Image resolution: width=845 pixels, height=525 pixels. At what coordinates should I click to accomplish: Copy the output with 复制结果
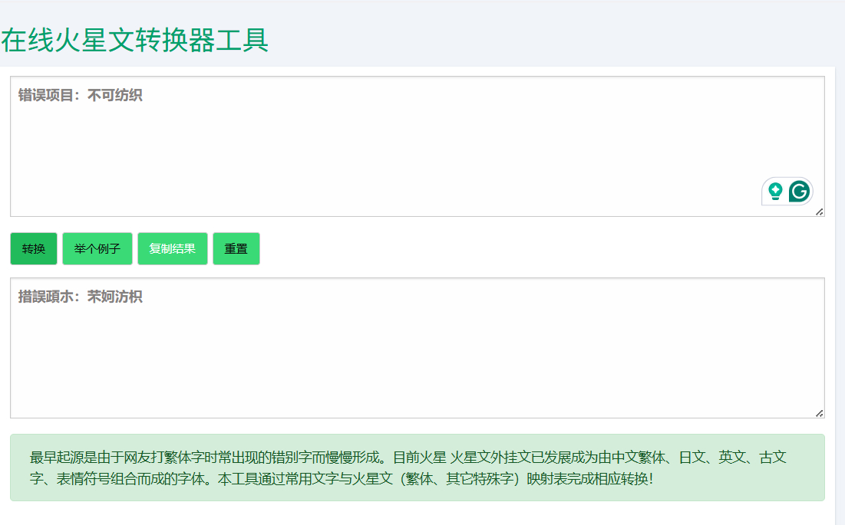coord(173,249)
